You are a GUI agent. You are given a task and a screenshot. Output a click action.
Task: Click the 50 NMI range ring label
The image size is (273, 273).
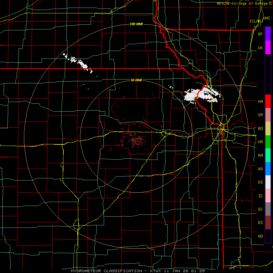point(136,80)
